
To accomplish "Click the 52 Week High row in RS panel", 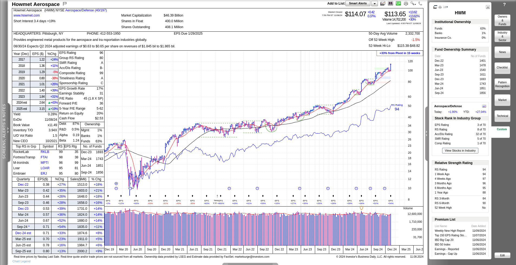I will click(460, 208).
